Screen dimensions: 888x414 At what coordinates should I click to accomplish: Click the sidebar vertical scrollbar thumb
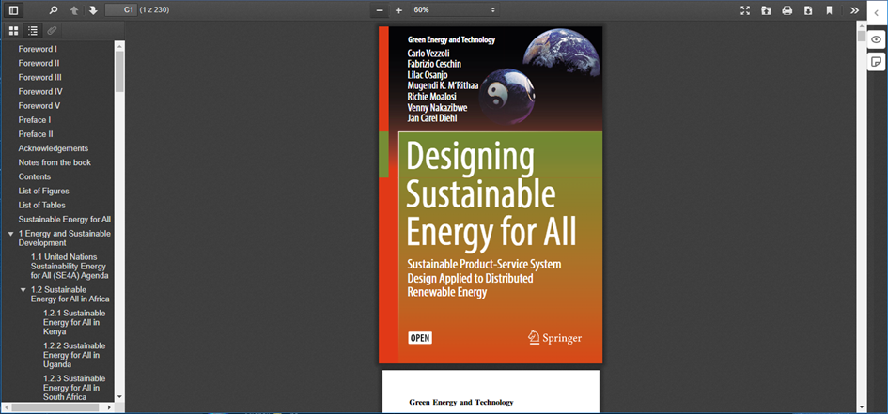pos(119,71)
